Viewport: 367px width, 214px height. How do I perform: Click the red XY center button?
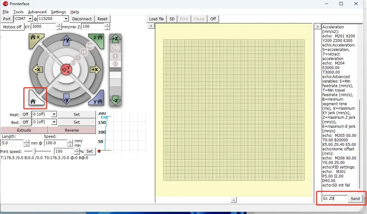pyautogui.click(x=66, y=69)
